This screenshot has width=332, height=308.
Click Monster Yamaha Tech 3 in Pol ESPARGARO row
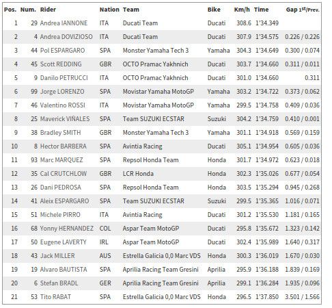tap(156, 51)
